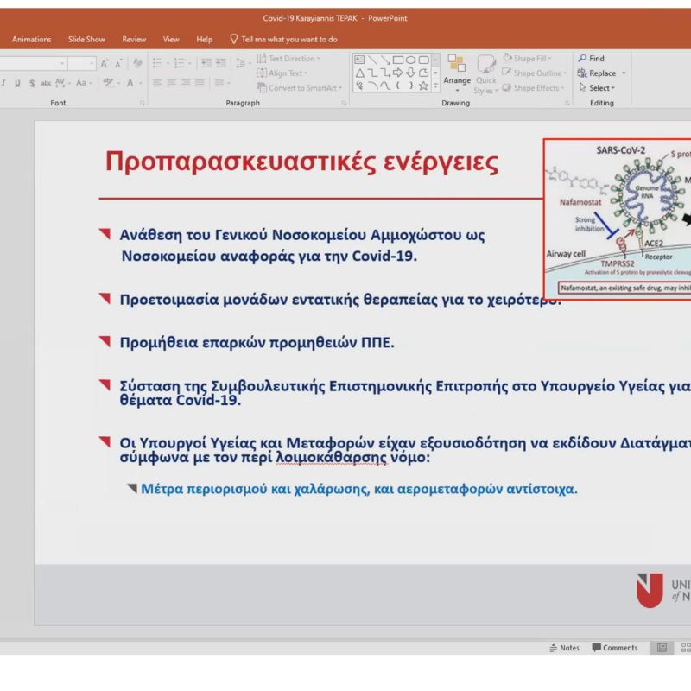Toggle text shadow formatting
Image resolution: width=691 pixels, height=691 pixels.
tap(32, 84)
